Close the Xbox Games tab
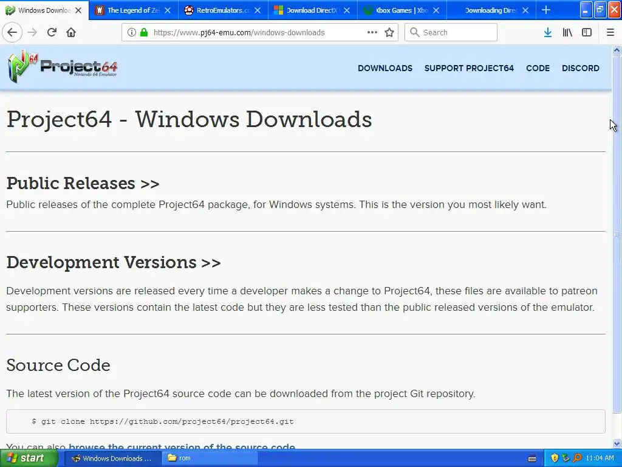This screenshot has height=467, width=622. coord(436,10)
